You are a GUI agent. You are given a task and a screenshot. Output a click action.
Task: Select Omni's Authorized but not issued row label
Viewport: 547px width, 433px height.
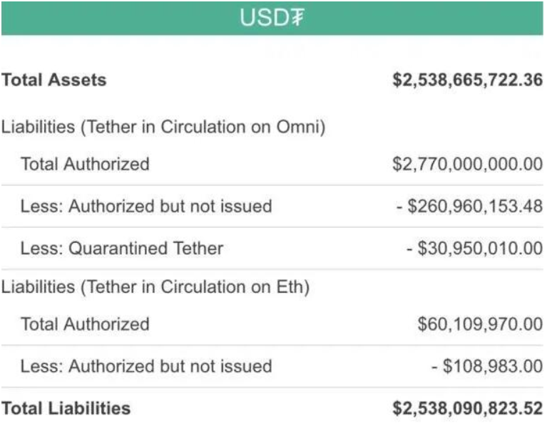pyautogui.click(x=146, y=207)
